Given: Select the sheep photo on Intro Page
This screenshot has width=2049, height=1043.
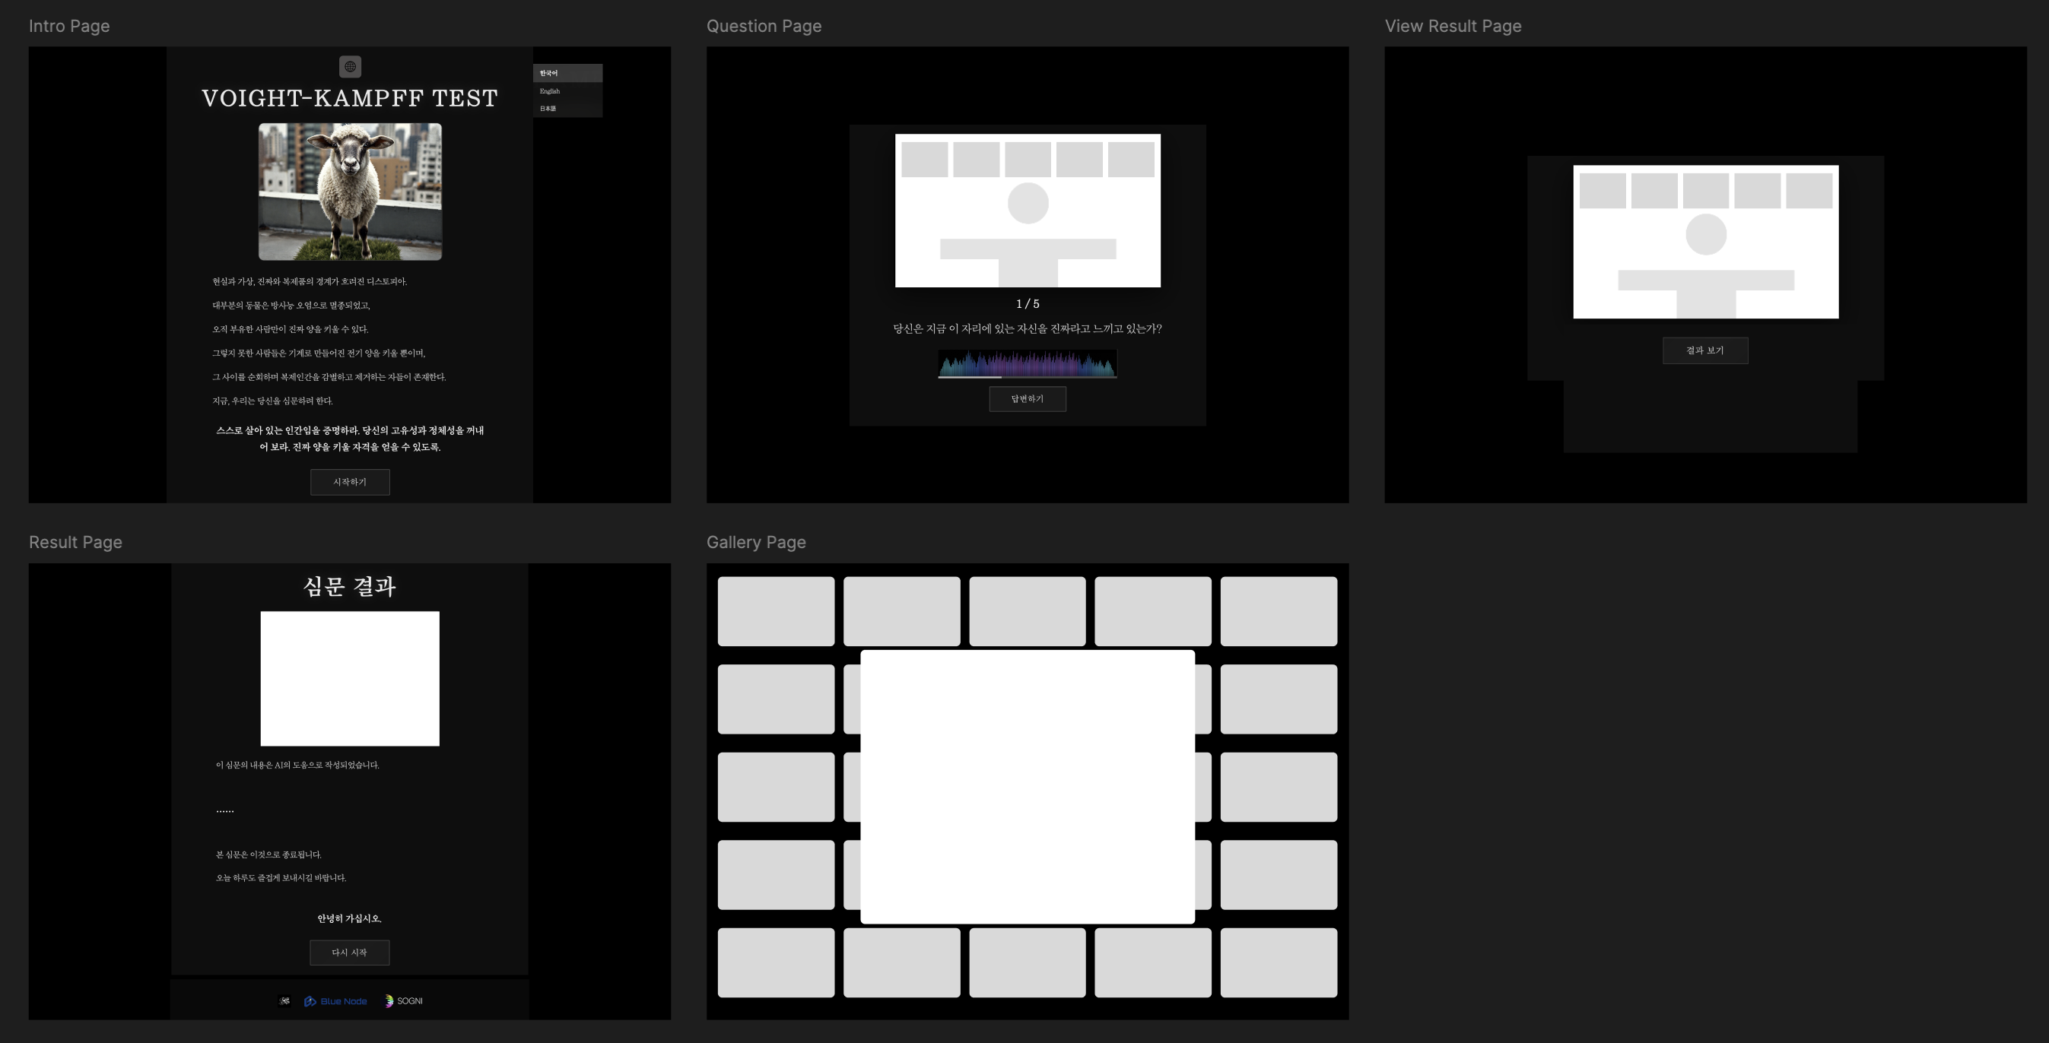Looking at the screenshot, I should [350, 191].
